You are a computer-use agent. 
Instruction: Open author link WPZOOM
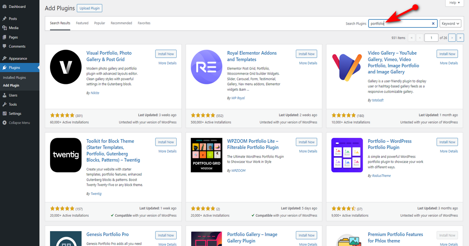(x=238, y=171)
